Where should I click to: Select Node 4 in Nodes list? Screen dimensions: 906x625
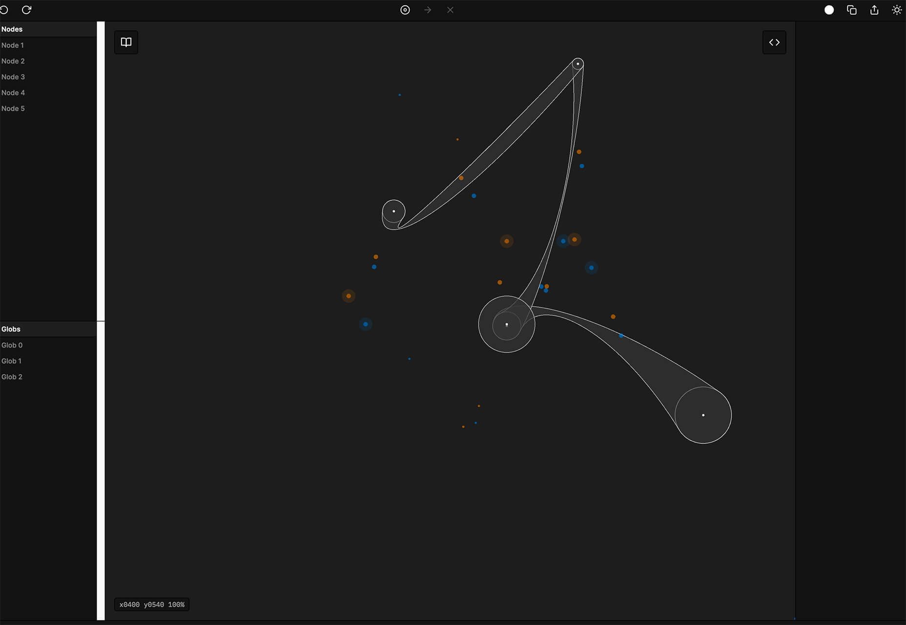click(x=48, y=93)
